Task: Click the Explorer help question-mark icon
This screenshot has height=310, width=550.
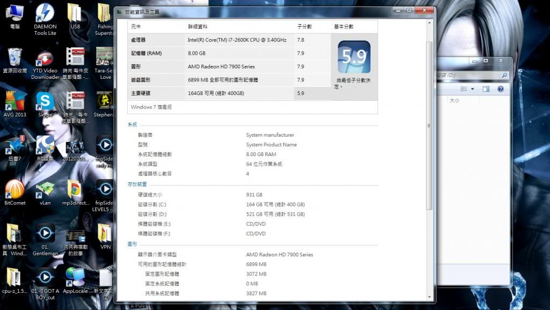Action: point(500,88)
